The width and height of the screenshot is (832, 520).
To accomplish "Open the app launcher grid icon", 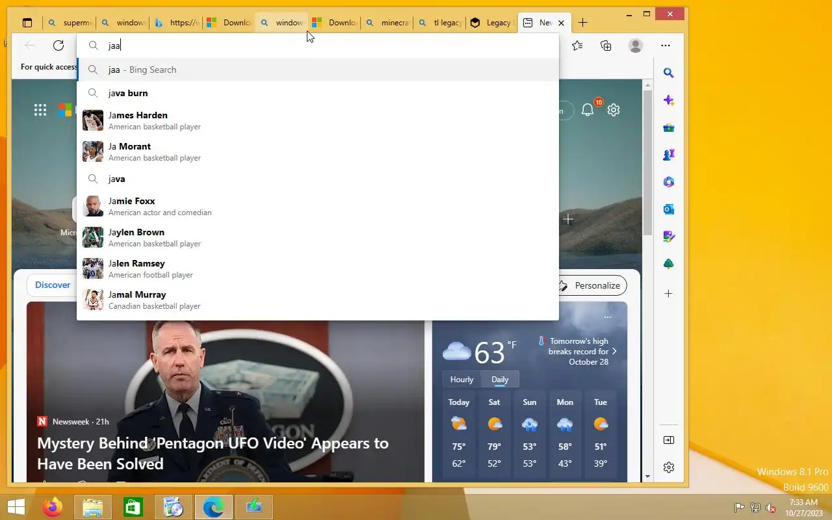I will (40, 110).
